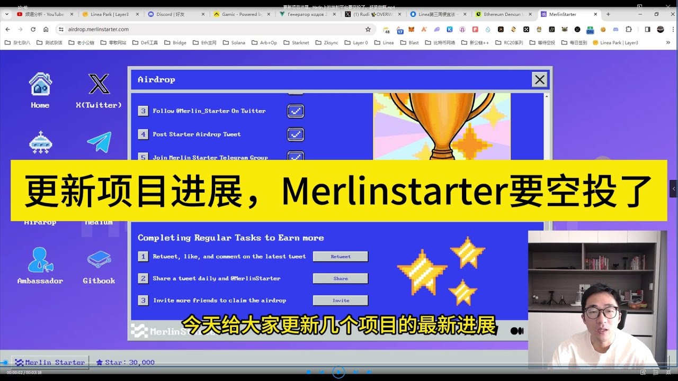Toggle the browser side panel icon
This screenshot has width=678, height=381.
[647, 29]
